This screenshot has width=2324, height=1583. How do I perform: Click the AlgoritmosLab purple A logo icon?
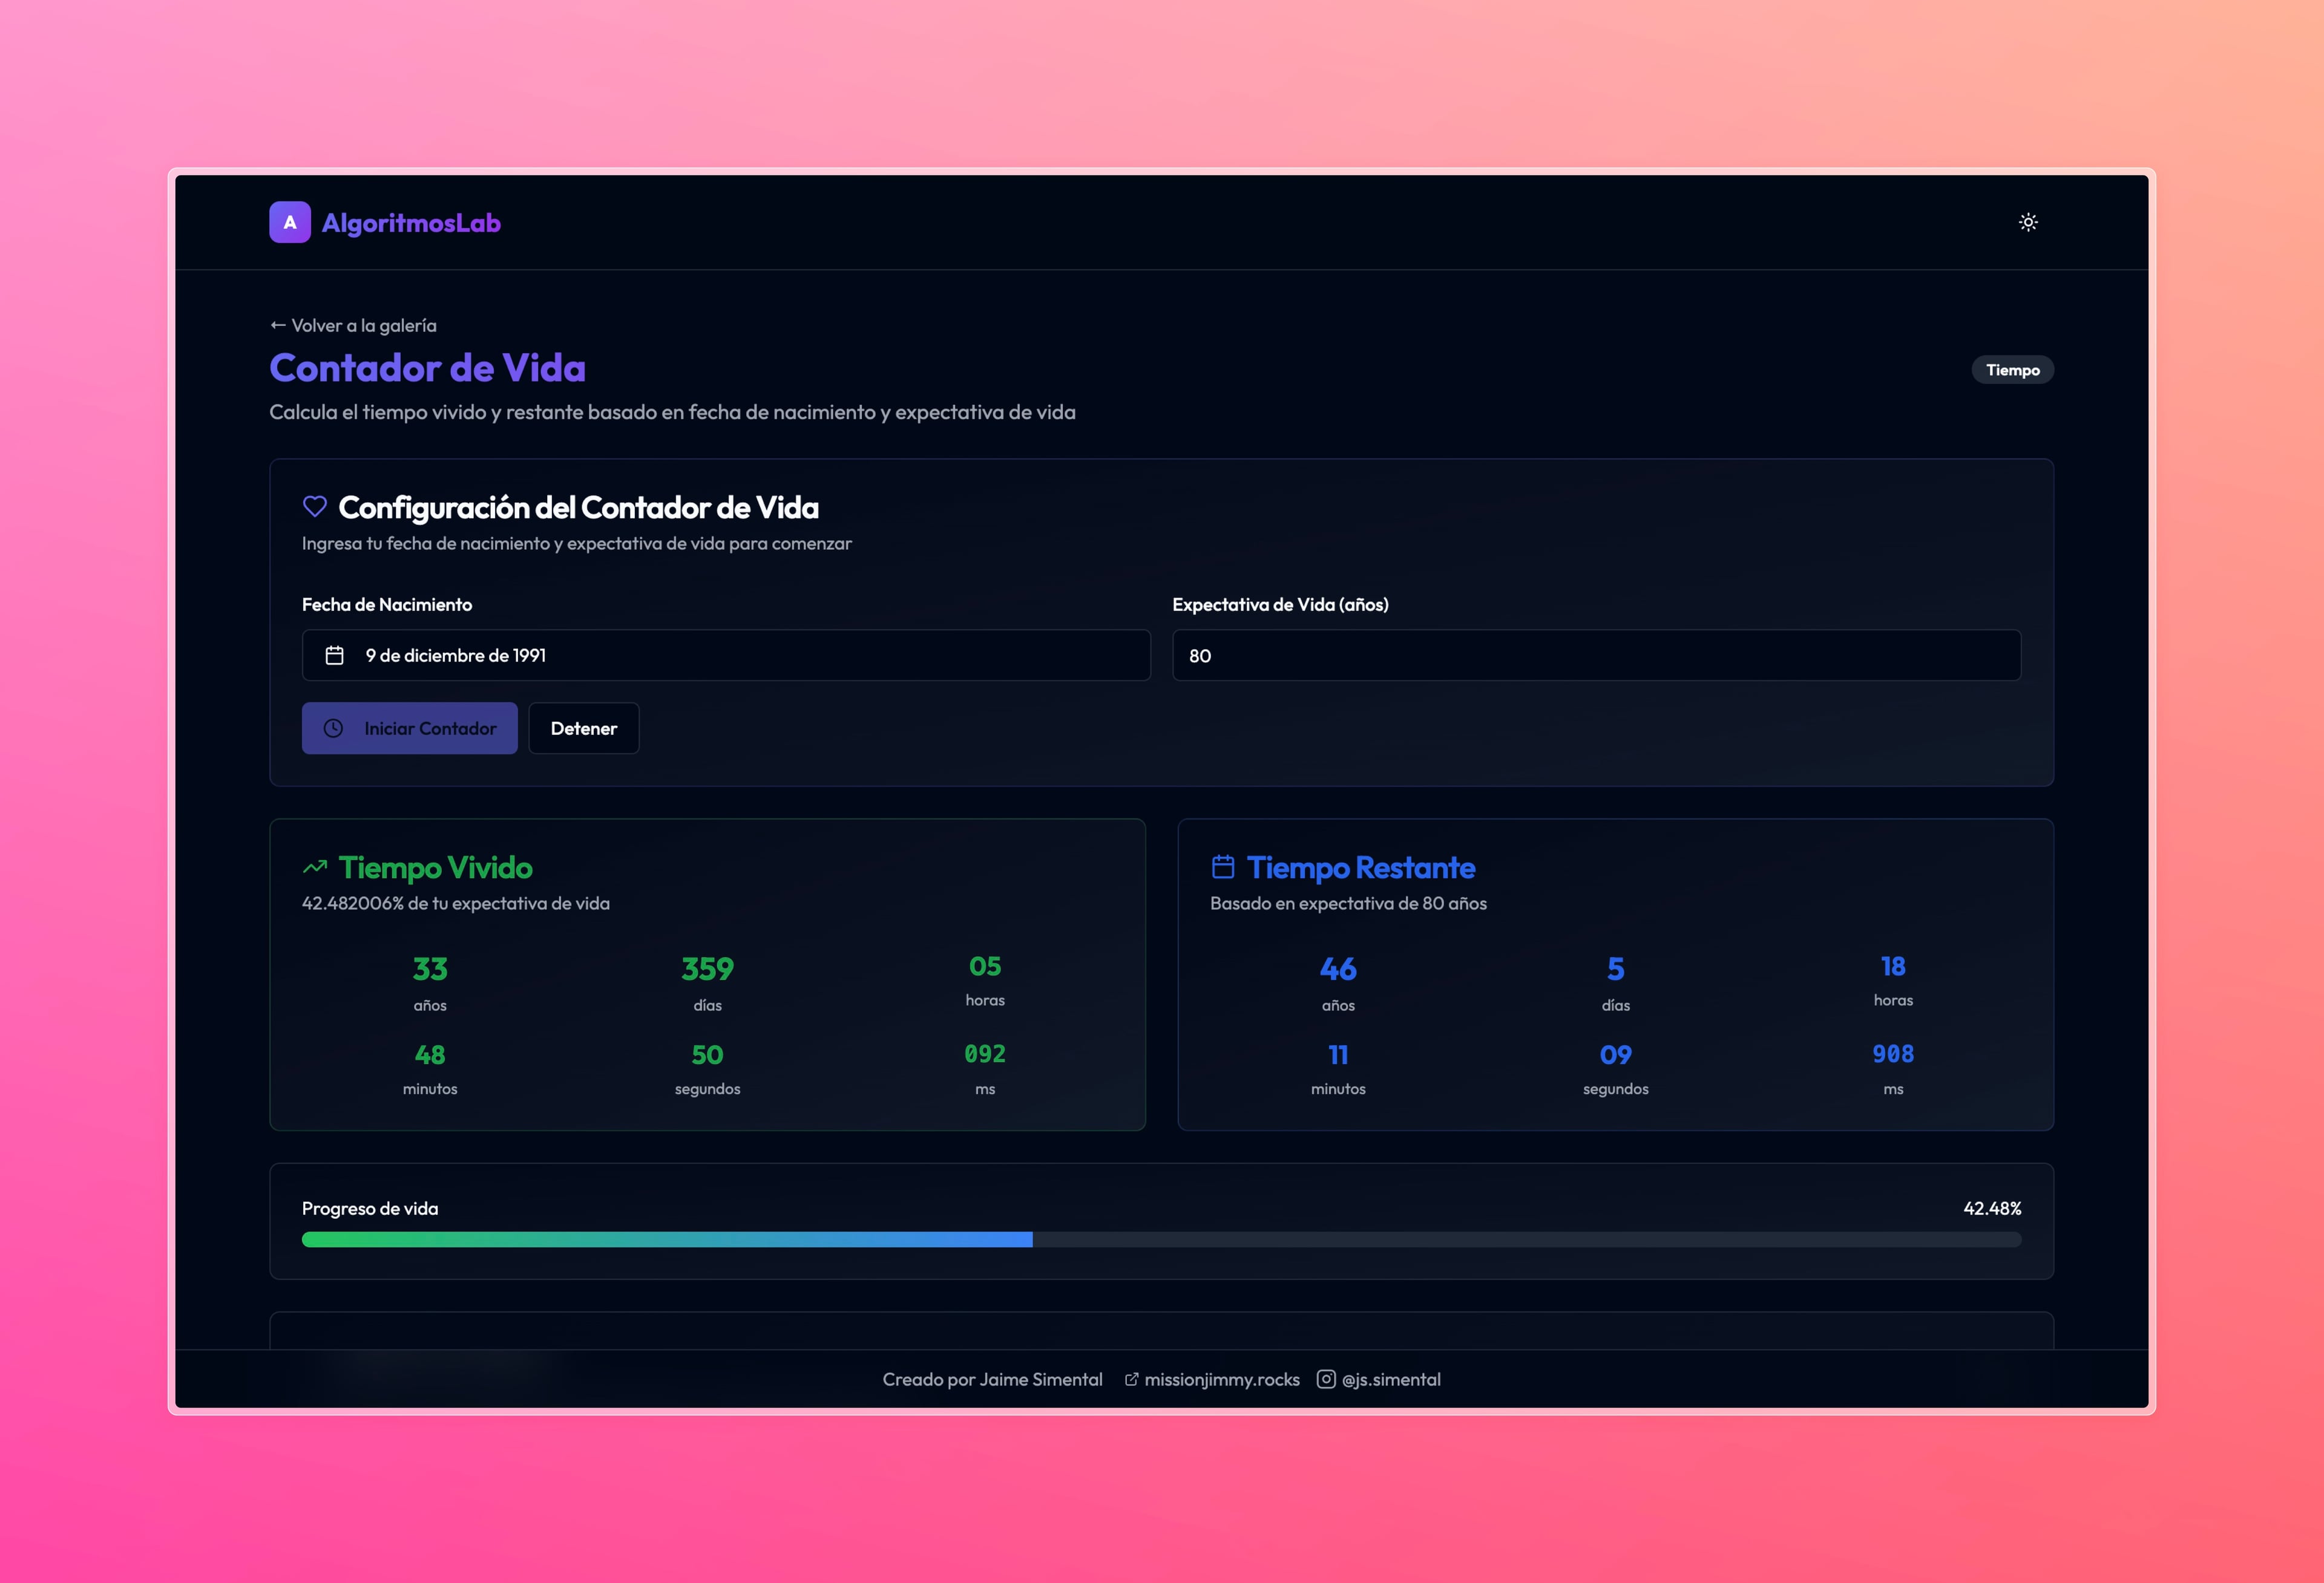(x=290, y=222)
